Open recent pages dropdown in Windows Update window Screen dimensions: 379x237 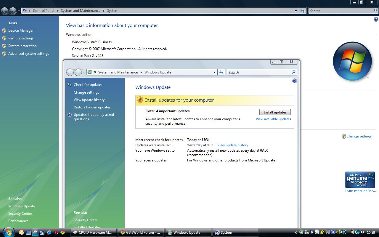click(x=84, y=72)
